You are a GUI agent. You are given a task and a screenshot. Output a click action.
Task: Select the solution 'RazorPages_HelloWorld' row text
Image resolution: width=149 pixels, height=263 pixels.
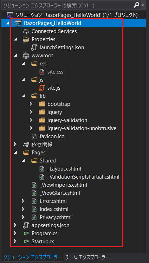tap(77, 15)
